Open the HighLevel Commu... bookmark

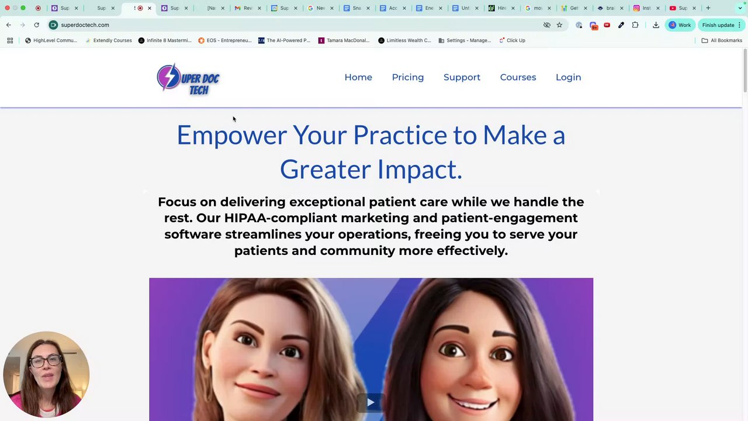(x=51, y=40)
